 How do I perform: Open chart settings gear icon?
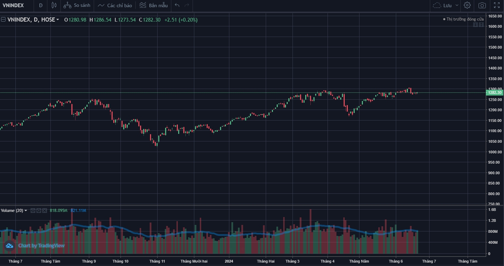(x=467, y=5)
